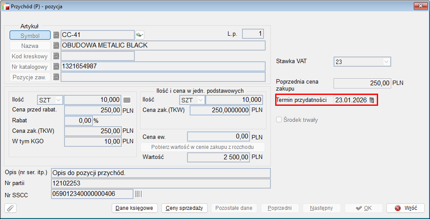Toggle the Środek trwały checkbox
Viewport: 430px width, 219px height.
279,120
